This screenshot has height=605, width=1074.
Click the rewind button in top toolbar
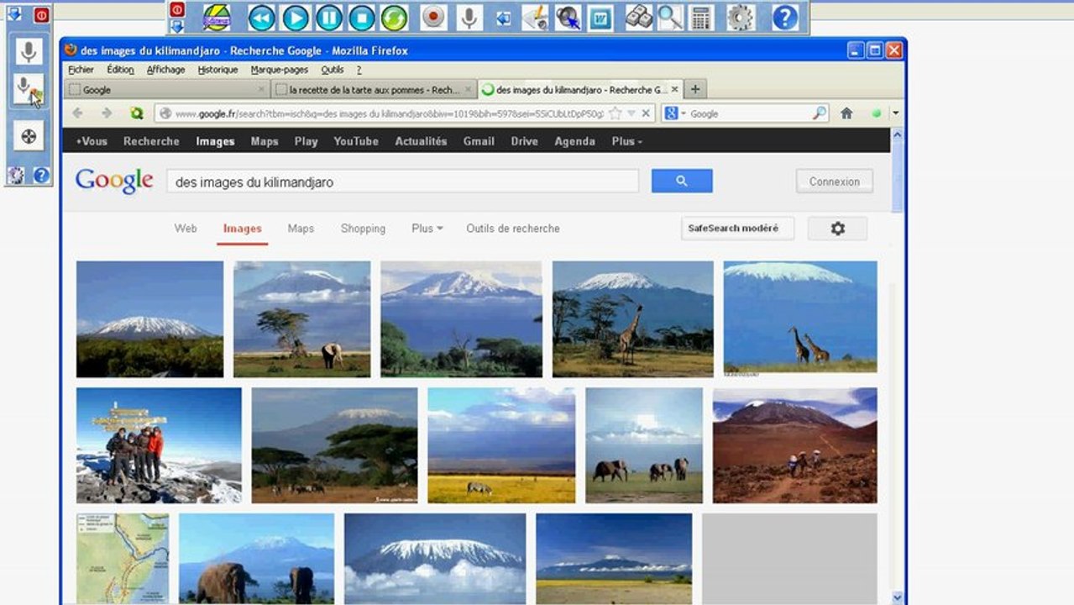tap(262, 17)
